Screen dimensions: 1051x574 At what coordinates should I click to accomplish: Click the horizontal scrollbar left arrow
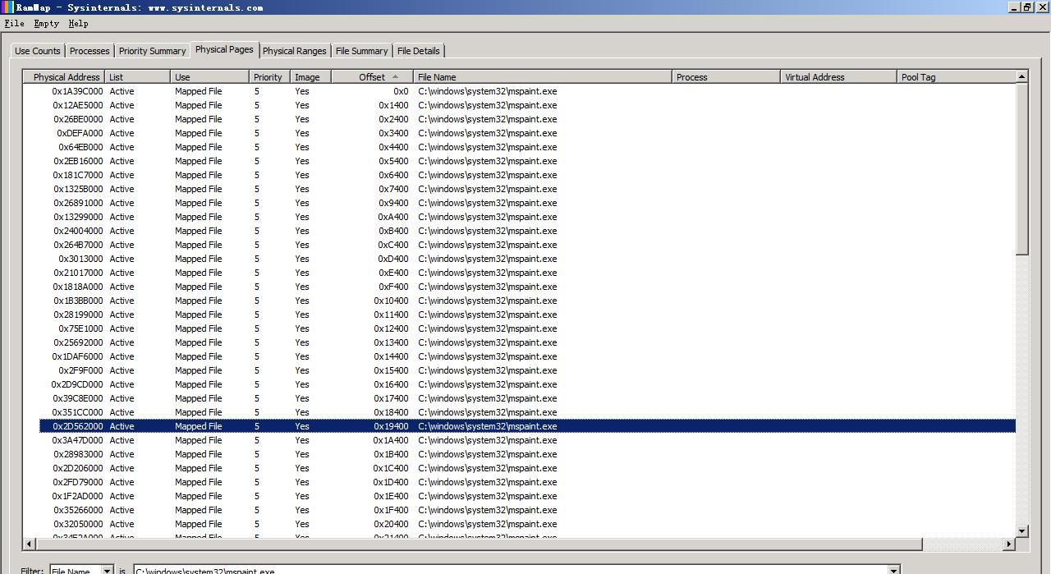click(x=30, y=544)
